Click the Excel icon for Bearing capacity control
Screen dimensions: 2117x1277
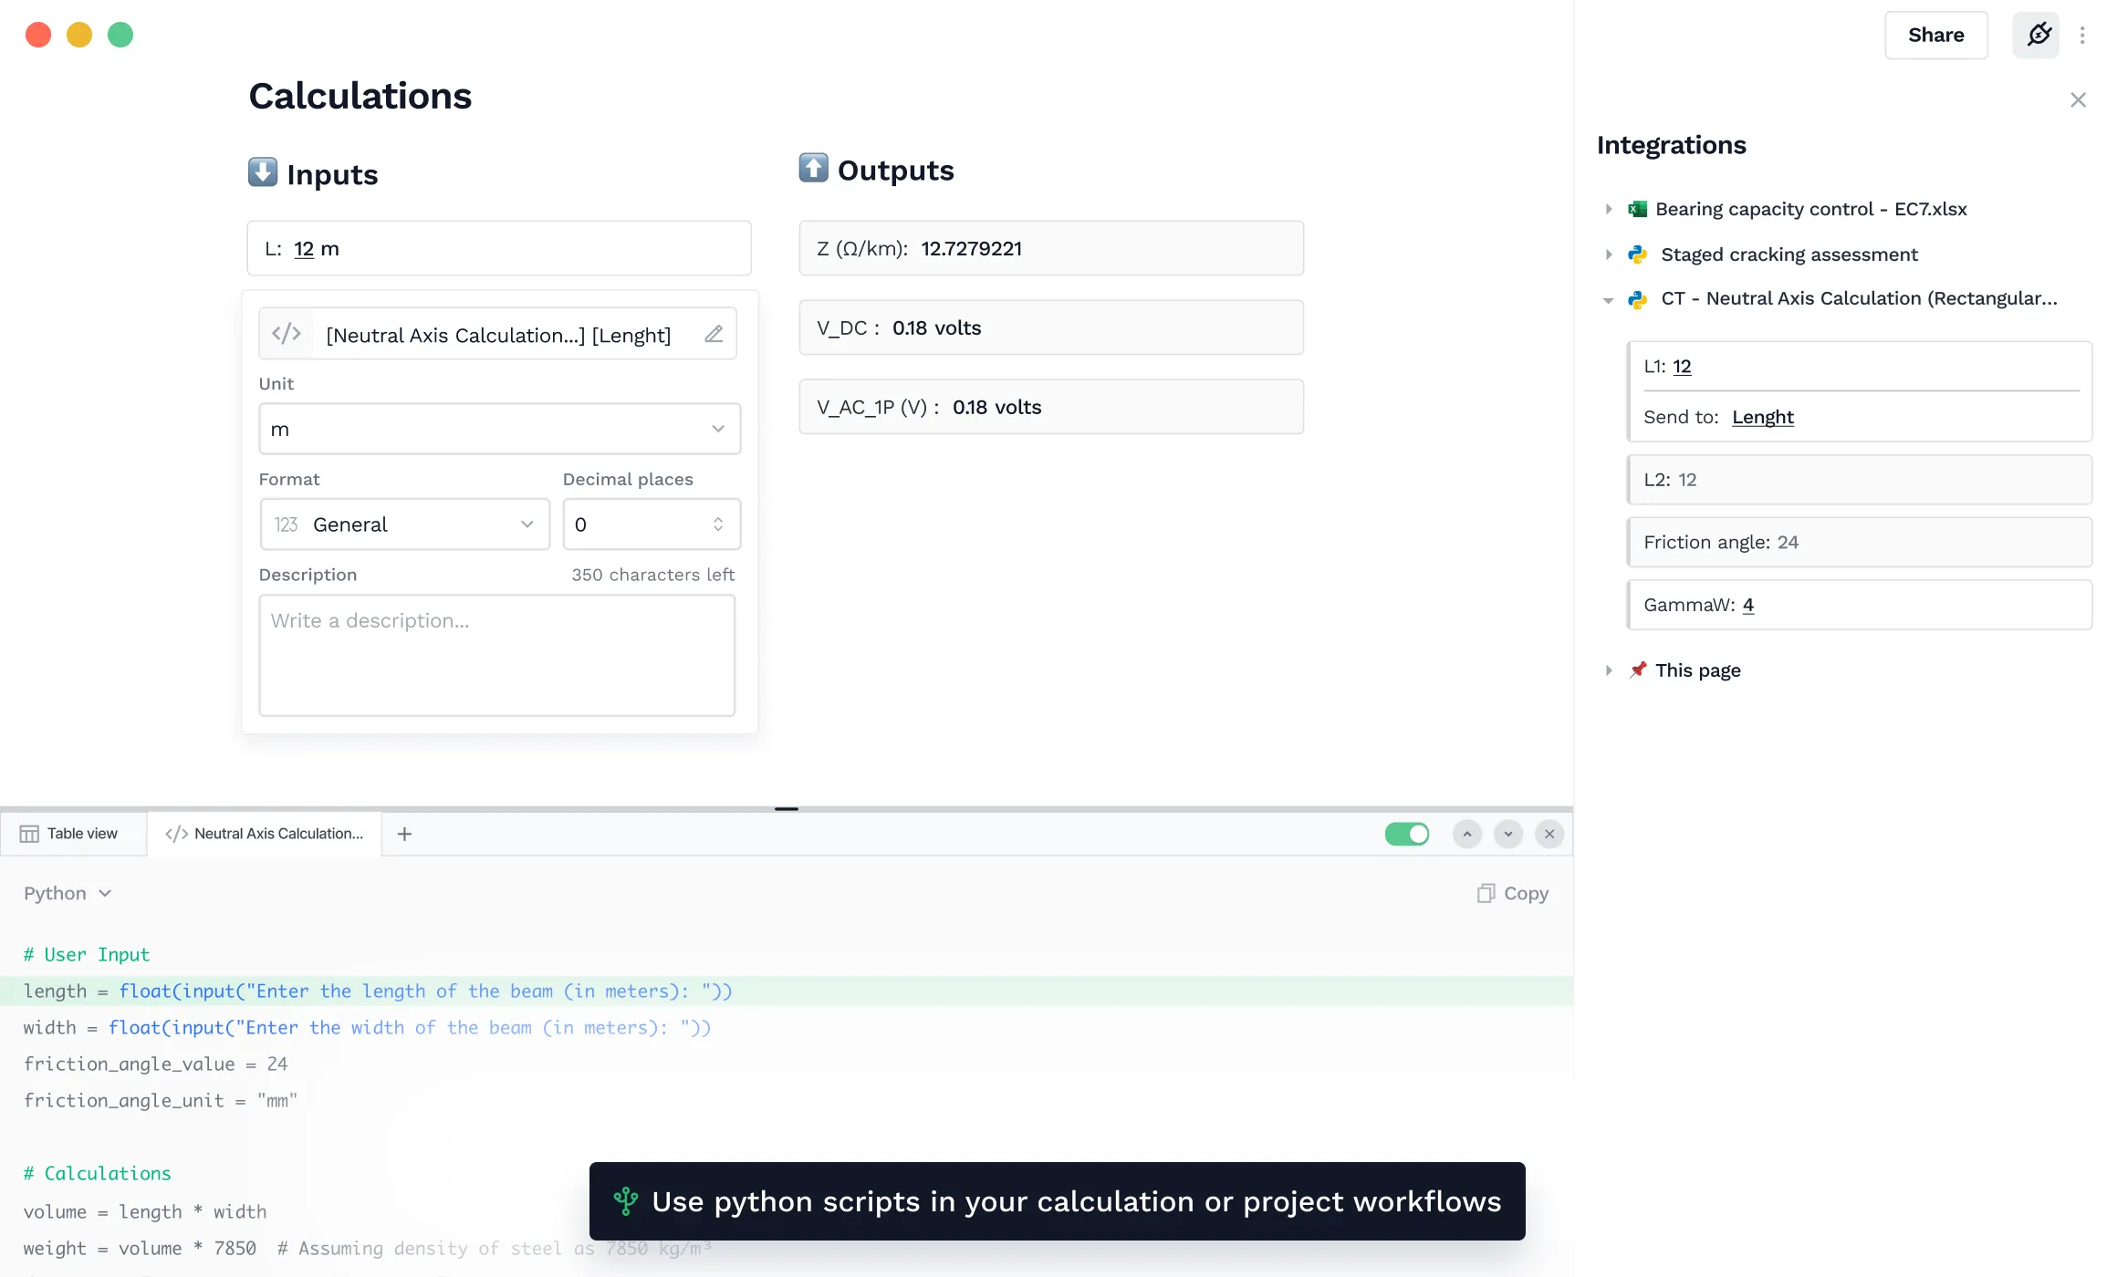(1638, 208)
